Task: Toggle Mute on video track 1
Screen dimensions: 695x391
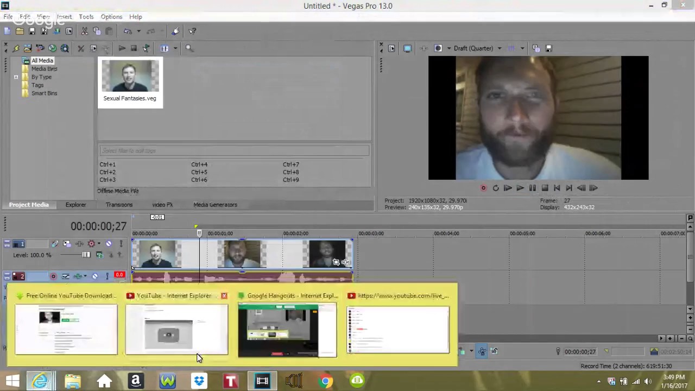Action: tap(109, 244)
